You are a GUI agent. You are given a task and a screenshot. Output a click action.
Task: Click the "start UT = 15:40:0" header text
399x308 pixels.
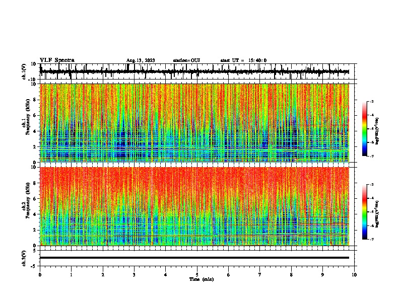(243, 60)
